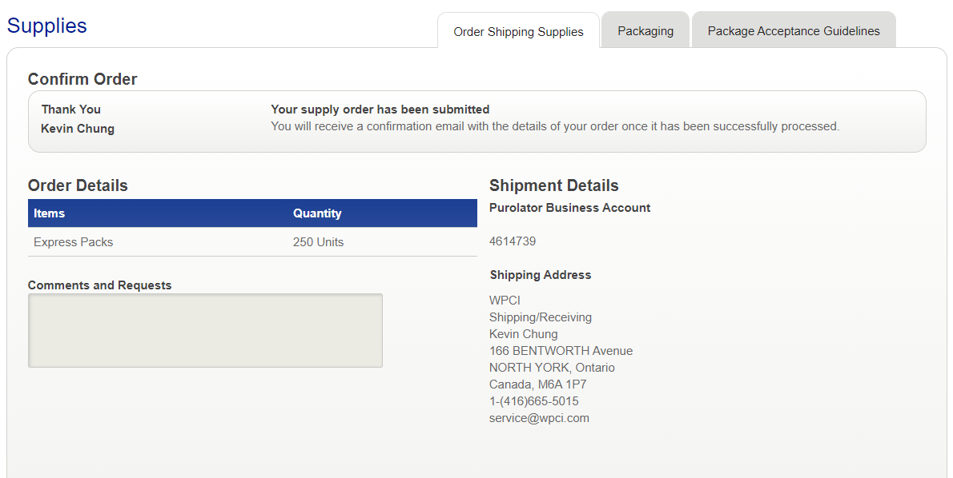This screenshot has width=953, height=478.
Task: Click the Canada, M6A 1P7 postal code line
Action: [538, 384]
